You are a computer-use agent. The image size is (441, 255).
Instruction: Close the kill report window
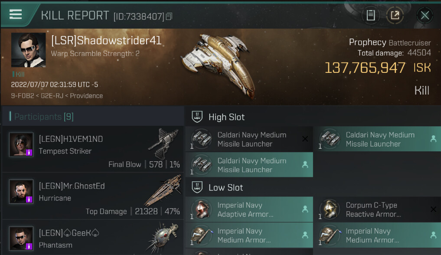[x=425, y=16]
